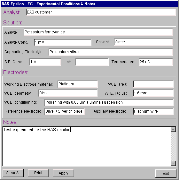Click the Temperature field showing 25 oC
The width and height of the screenshot is (179, 180).
point(156,62)
